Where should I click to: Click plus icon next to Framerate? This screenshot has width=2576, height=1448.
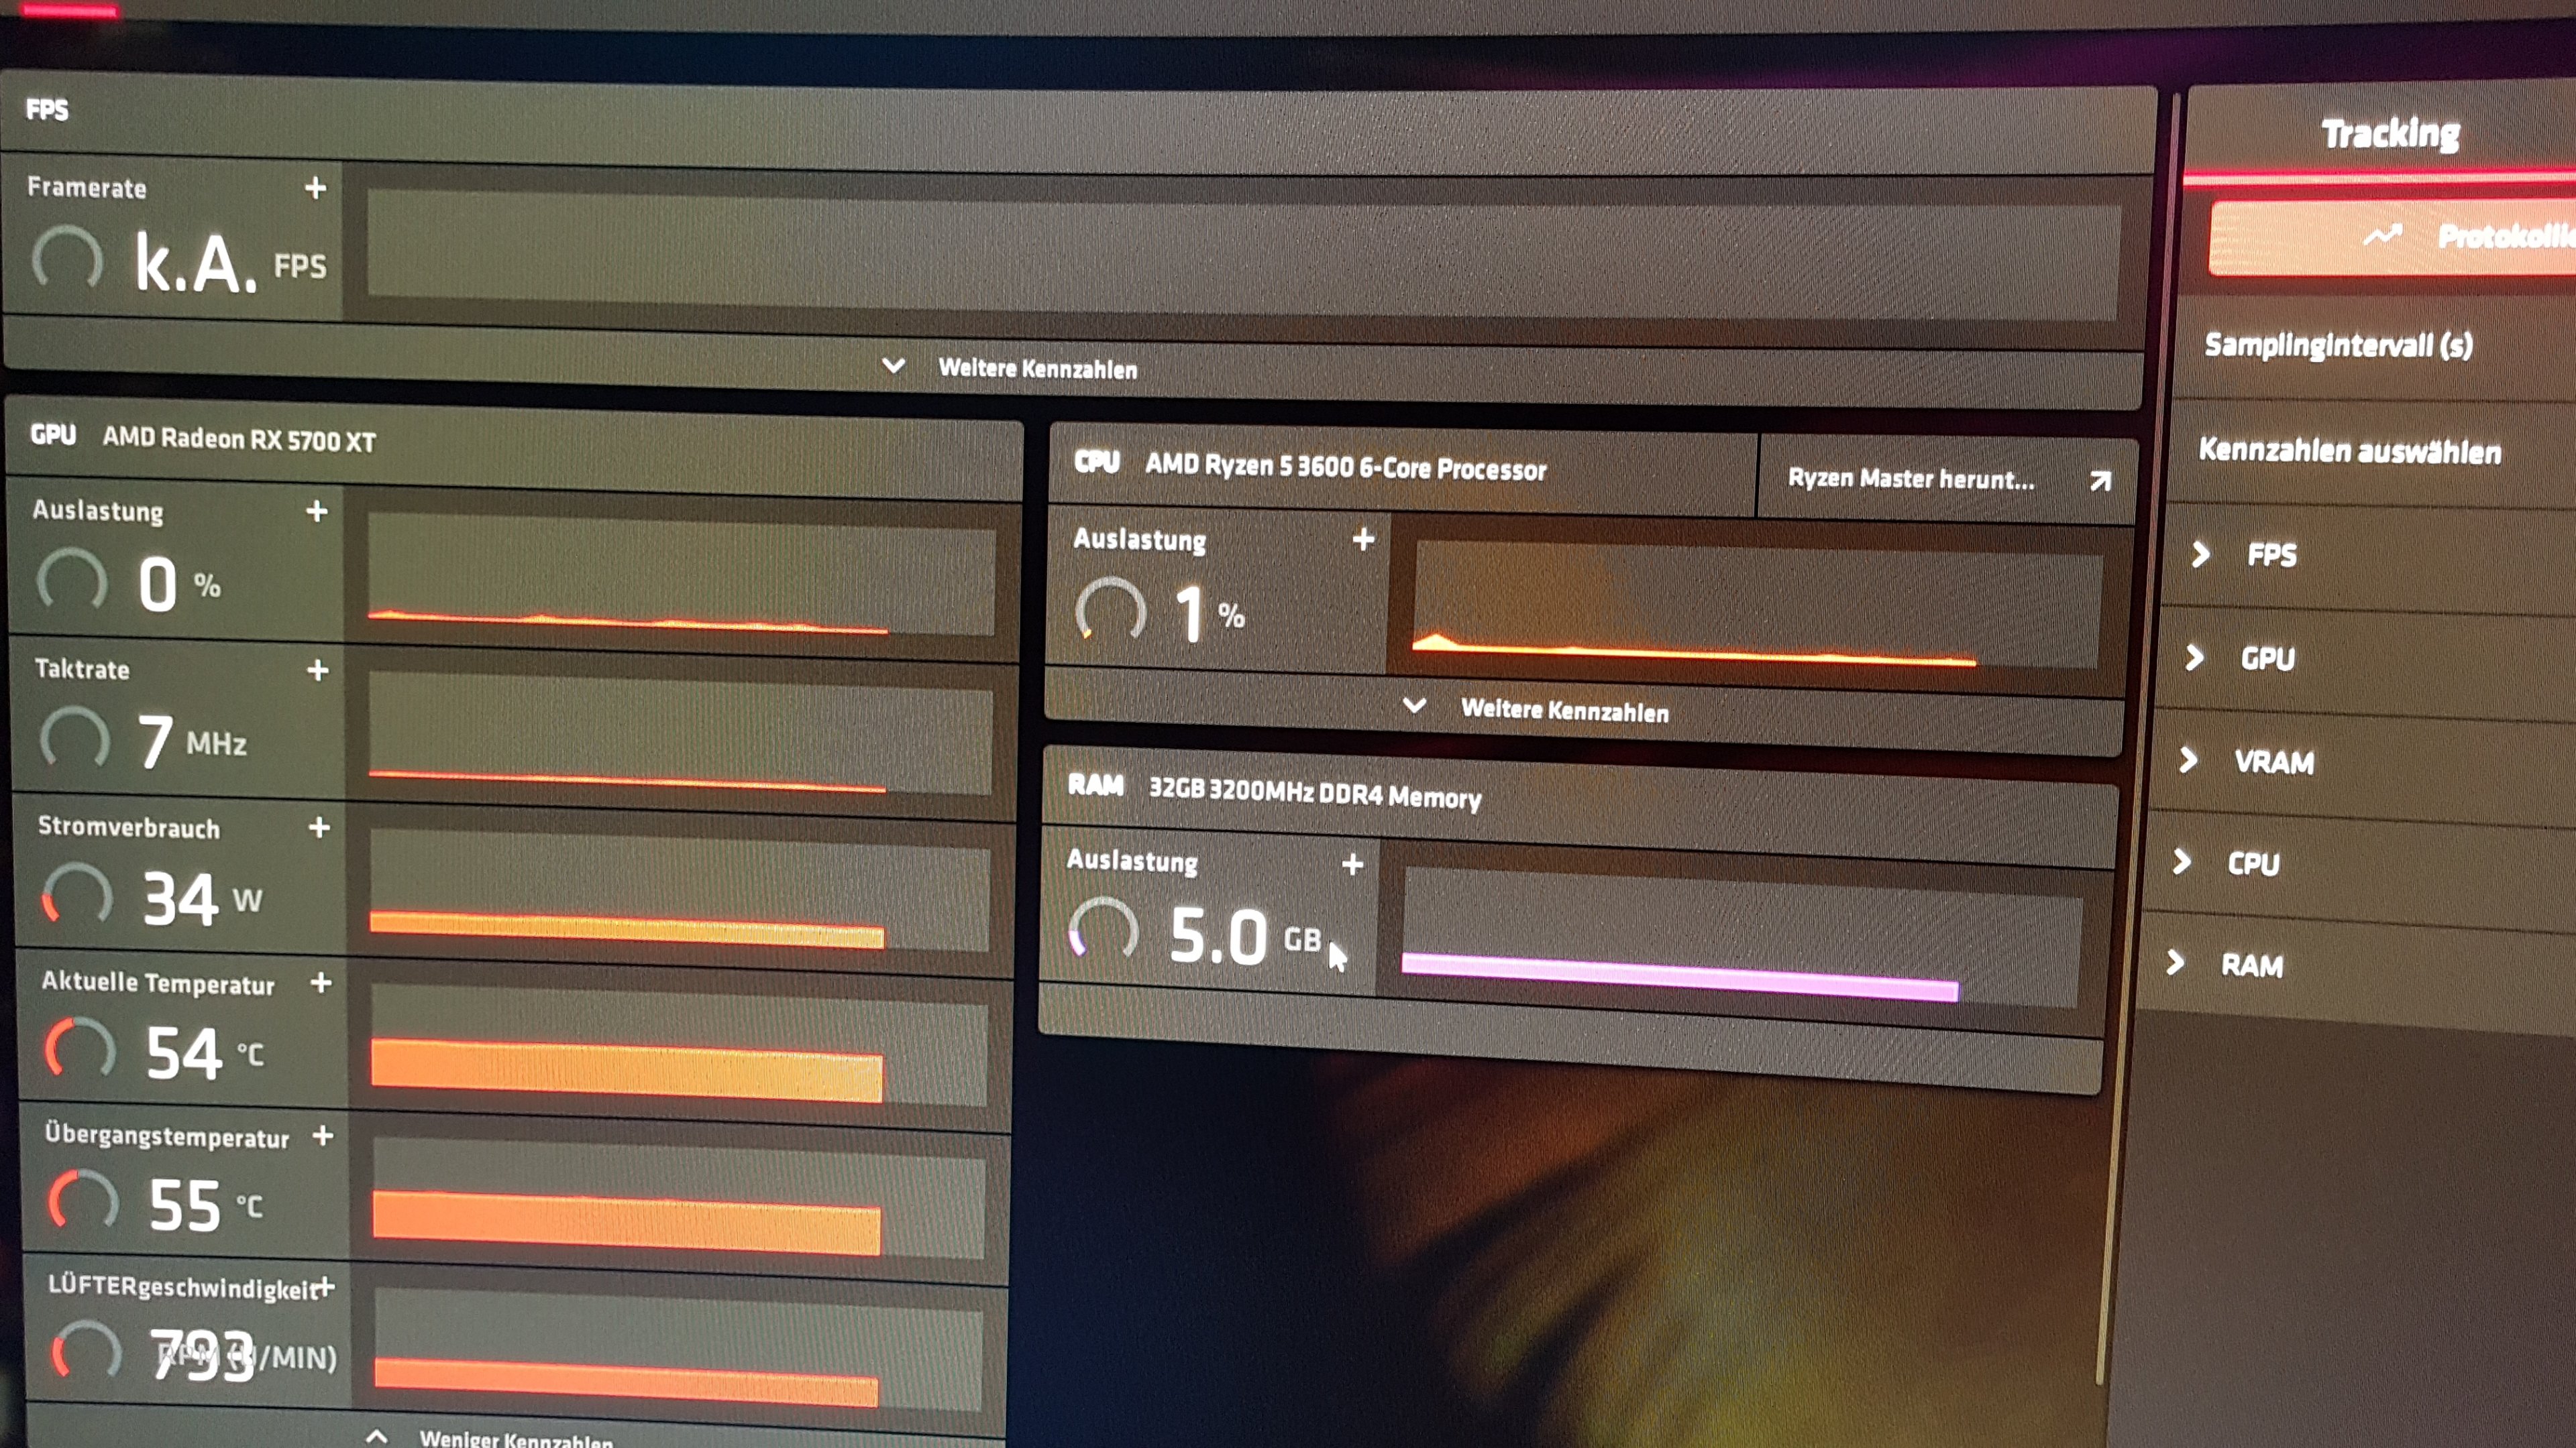tap(315, 188)
